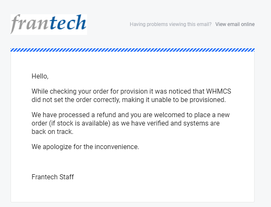Viewport: 271px width, 207px height.
Task: Select the "Hello," greeting line
Action: coord(40,76)
